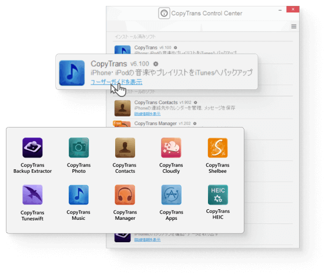329x278 pixels.
Task: Open CopyTrans Contacts icon in grid
Action: 125,148
